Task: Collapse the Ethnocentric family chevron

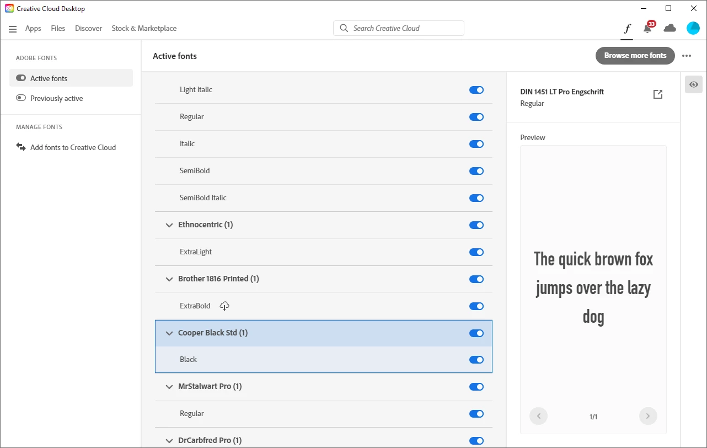Action: point(169,225)
